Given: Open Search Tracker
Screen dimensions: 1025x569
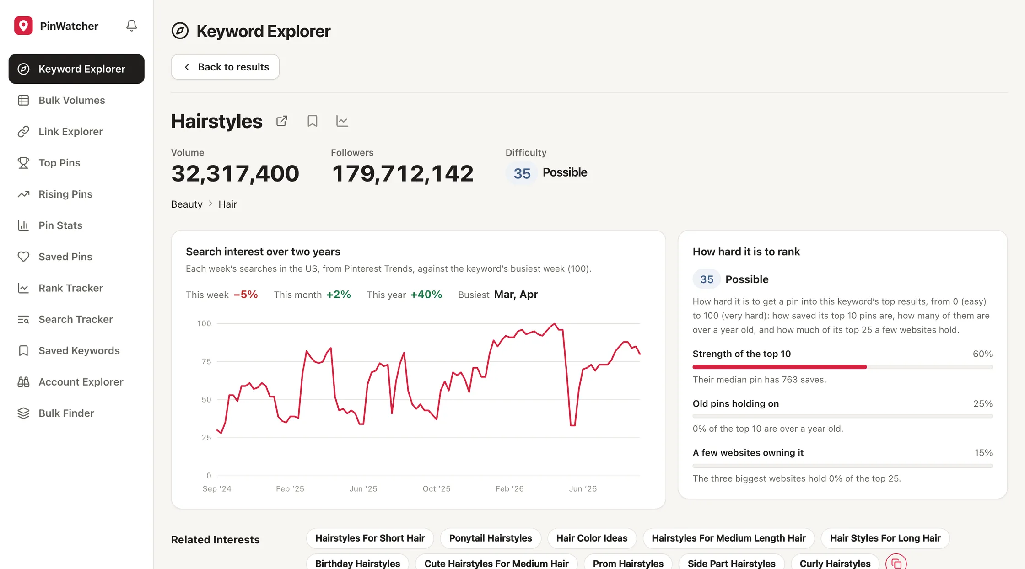Looking at the screenshot, I should pos(76,319).
